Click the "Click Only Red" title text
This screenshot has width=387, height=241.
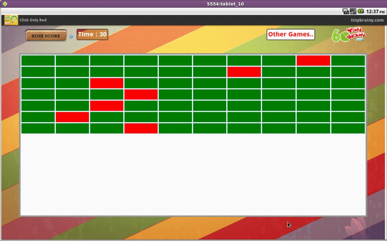tap(33, 20)
